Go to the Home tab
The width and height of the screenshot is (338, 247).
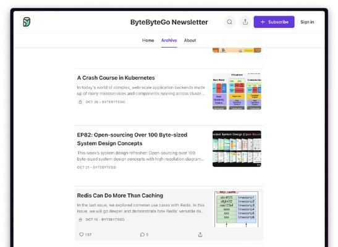click(148, 40)
